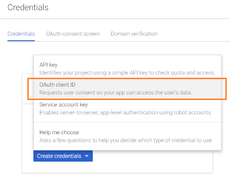The width and height of the screenshot is (230, 181).
Task: Click the 'Help me choose' title text
Action: point(59,132)
